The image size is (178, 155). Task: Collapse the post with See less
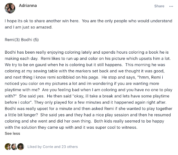tap(13, 134)
